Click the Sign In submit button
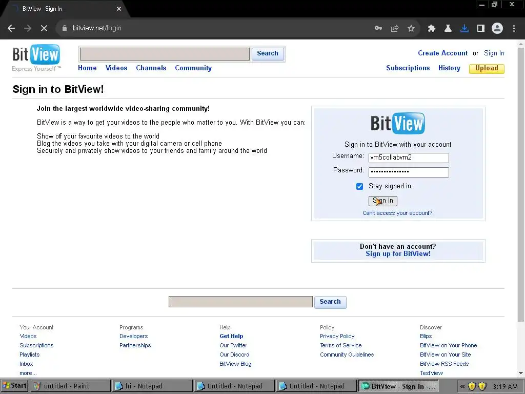Viewport: 525px width, 394px height. pos(382,201)
